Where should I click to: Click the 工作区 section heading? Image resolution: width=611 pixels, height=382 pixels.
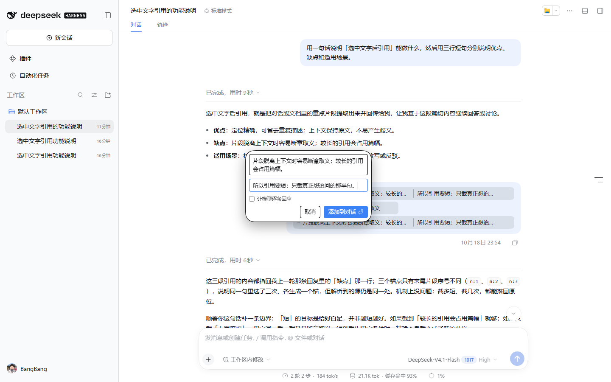(x=16, y=95)
